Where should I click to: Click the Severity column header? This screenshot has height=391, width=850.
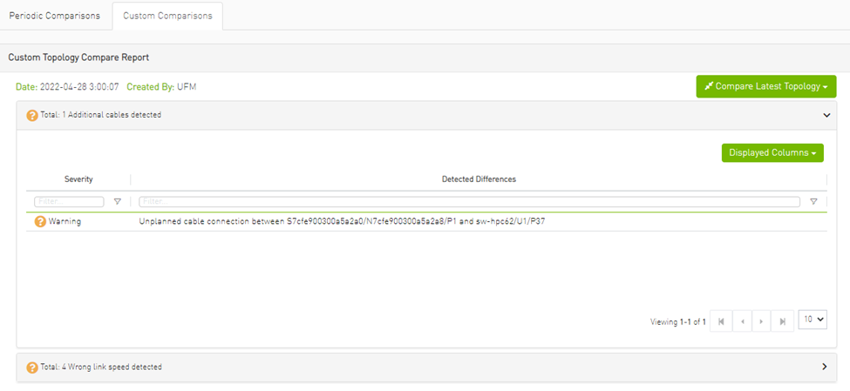(78, 179)
